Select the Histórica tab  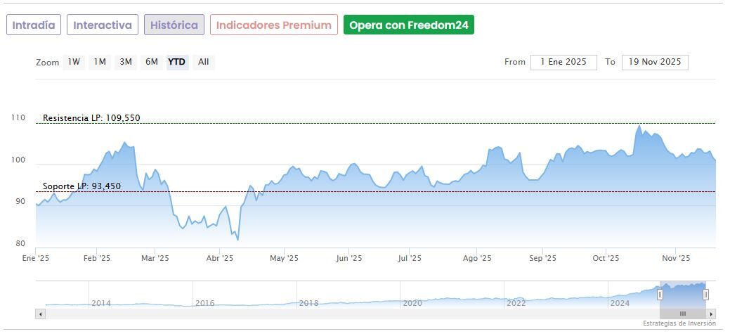pyautogui.click(x=174, y=25)
